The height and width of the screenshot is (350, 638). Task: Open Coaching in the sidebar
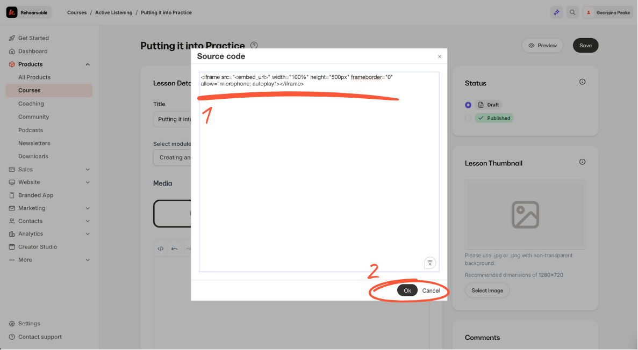(31, 104)
